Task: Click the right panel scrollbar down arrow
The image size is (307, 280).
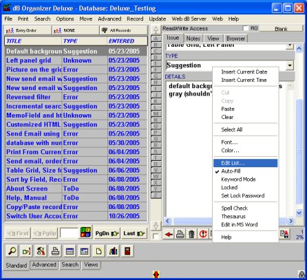Action: (299, 213)
